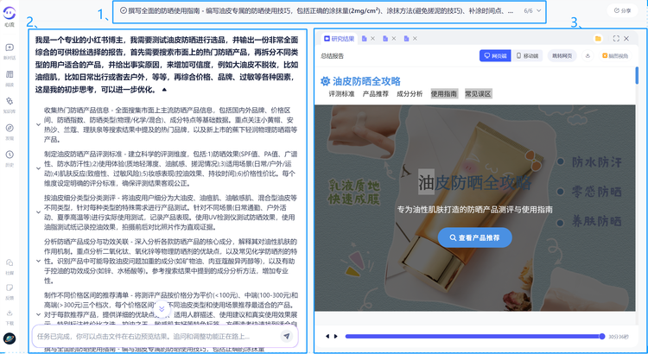Go to 评测标准 section in page nav
The height and width of the screenshot is (354, 648).
point(341,94)
